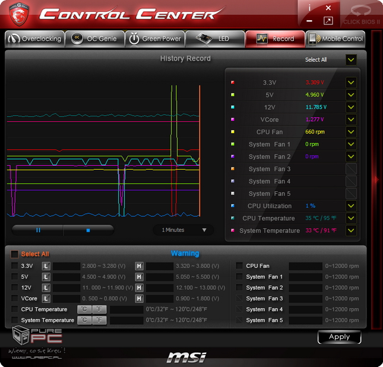Select °C unit for System Temperature
The height and width of the screenshot is (367, 383).
pyautogui.click(x=84, y=320)
